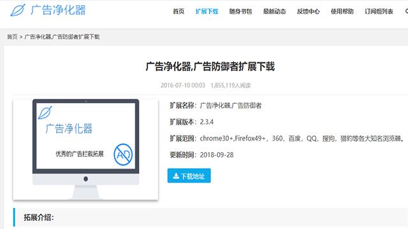Click the 扩展名称 value 广告净化器,广告防御者
This screenshot has width=408, height=229.
click(x=231, y=106)
